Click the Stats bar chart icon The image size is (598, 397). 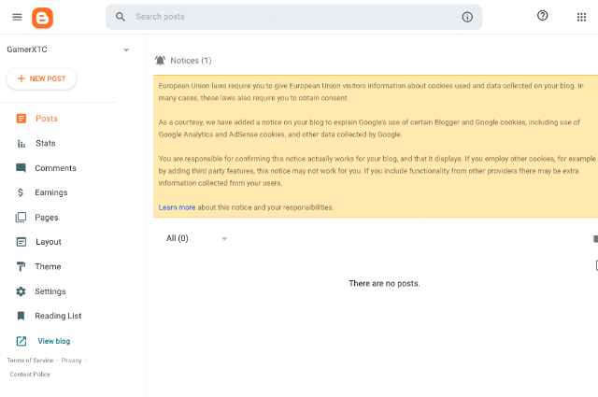pyautogui.click(x=21, y=144)
